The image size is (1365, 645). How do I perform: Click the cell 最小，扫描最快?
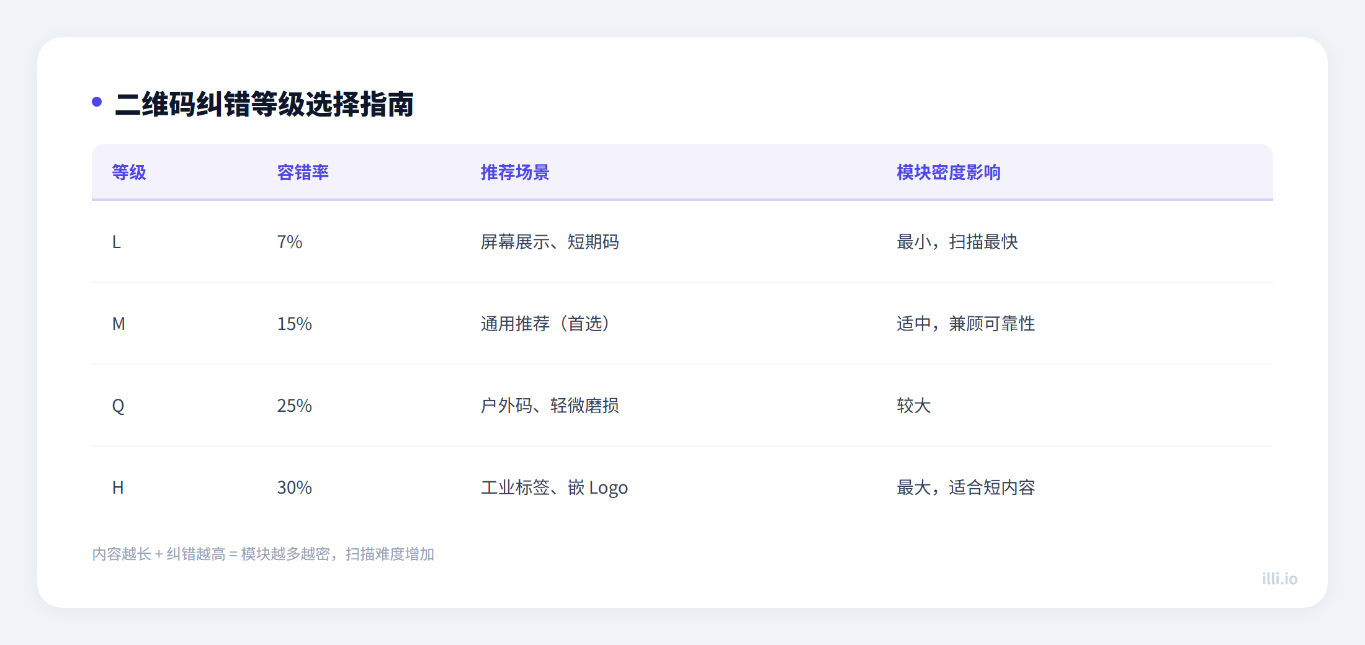coord(957,242)
